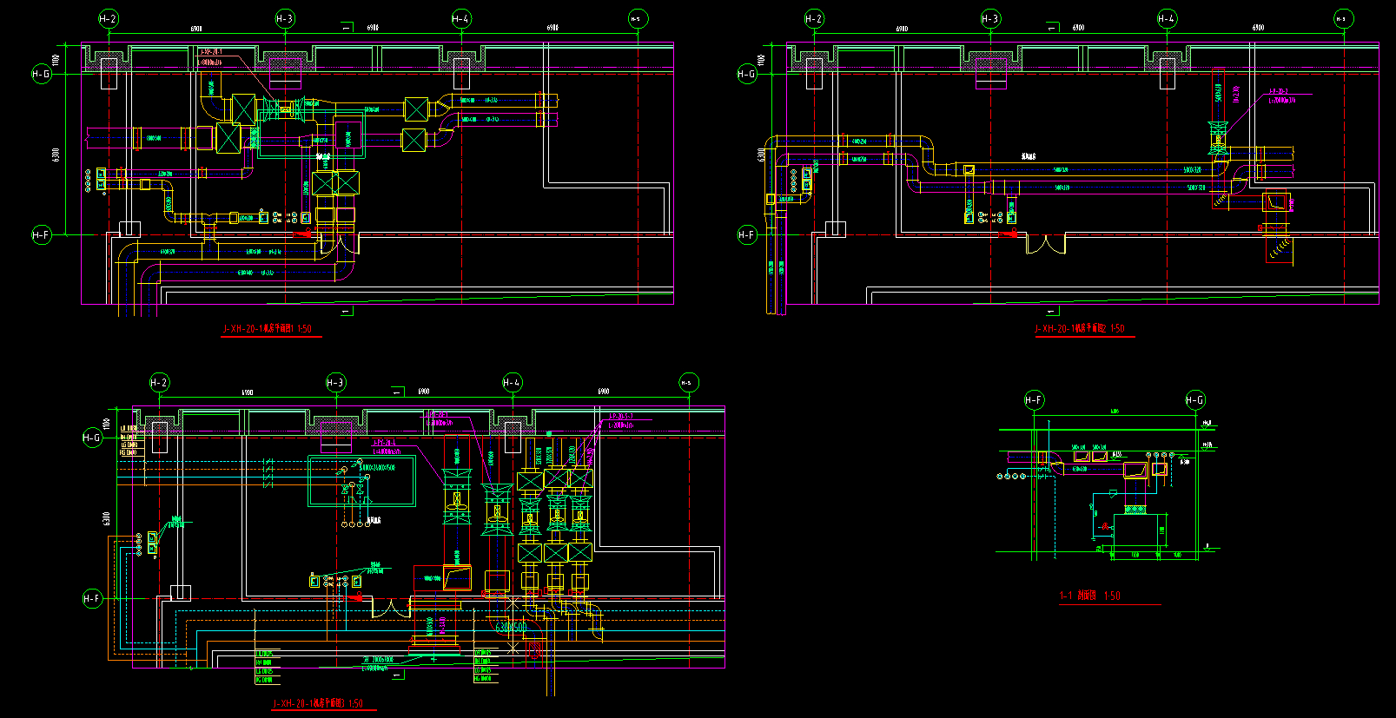Pick the small H-5 bubble in 平面图3

point(688,382)
